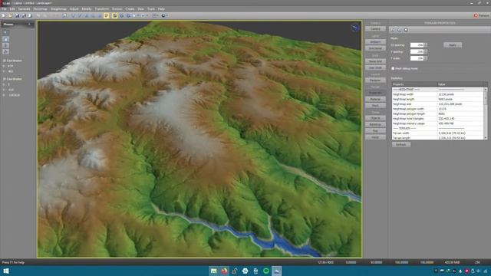This screenshot has height=276, width=491.
Task: Open the Windows Start menu
Action: (5, 271)
